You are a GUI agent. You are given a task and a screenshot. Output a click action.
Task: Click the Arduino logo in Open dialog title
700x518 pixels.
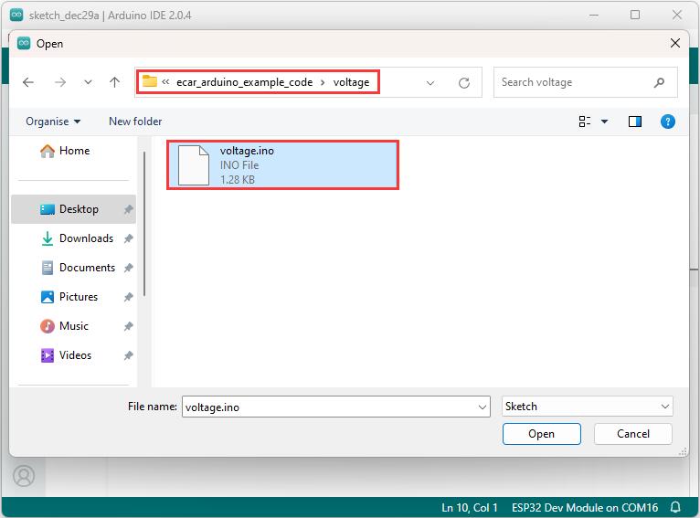[x=24, y=43]
